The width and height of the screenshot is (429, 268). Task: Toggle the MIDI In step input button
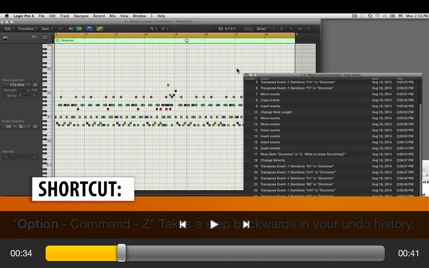[x=71, y=29]
